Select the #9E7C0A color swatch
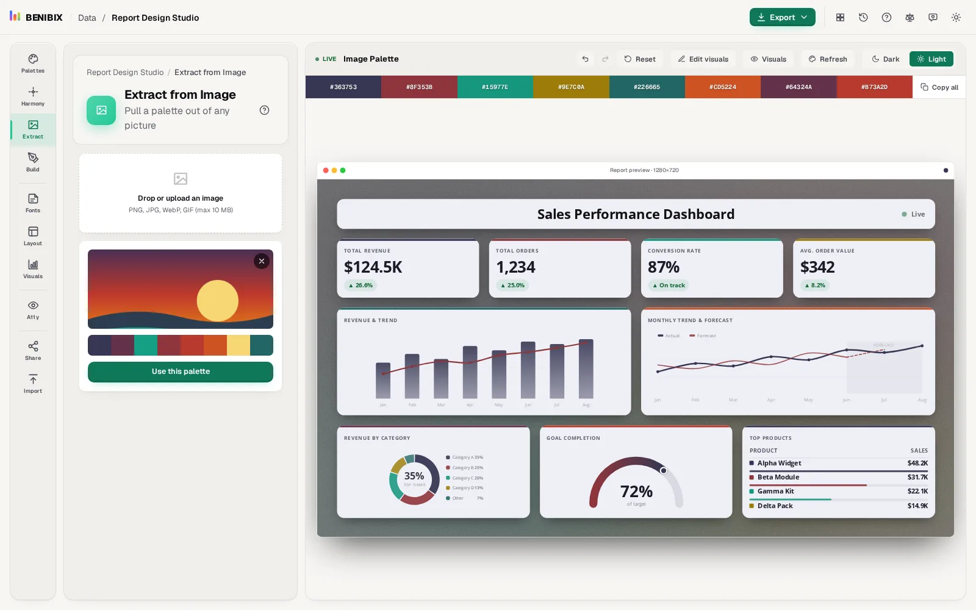 pyautogui.click(x=571, y=87)
